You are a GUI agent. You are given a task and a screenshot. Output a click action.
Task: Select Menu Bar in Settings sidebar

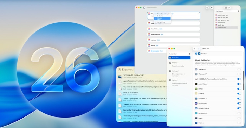click(180, 58)
